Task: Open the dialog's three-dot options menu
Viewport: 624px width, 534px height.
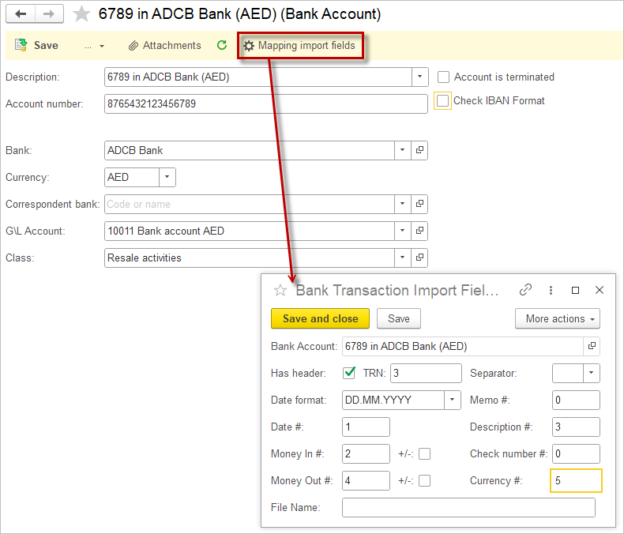Action: (x=551, y=290)
